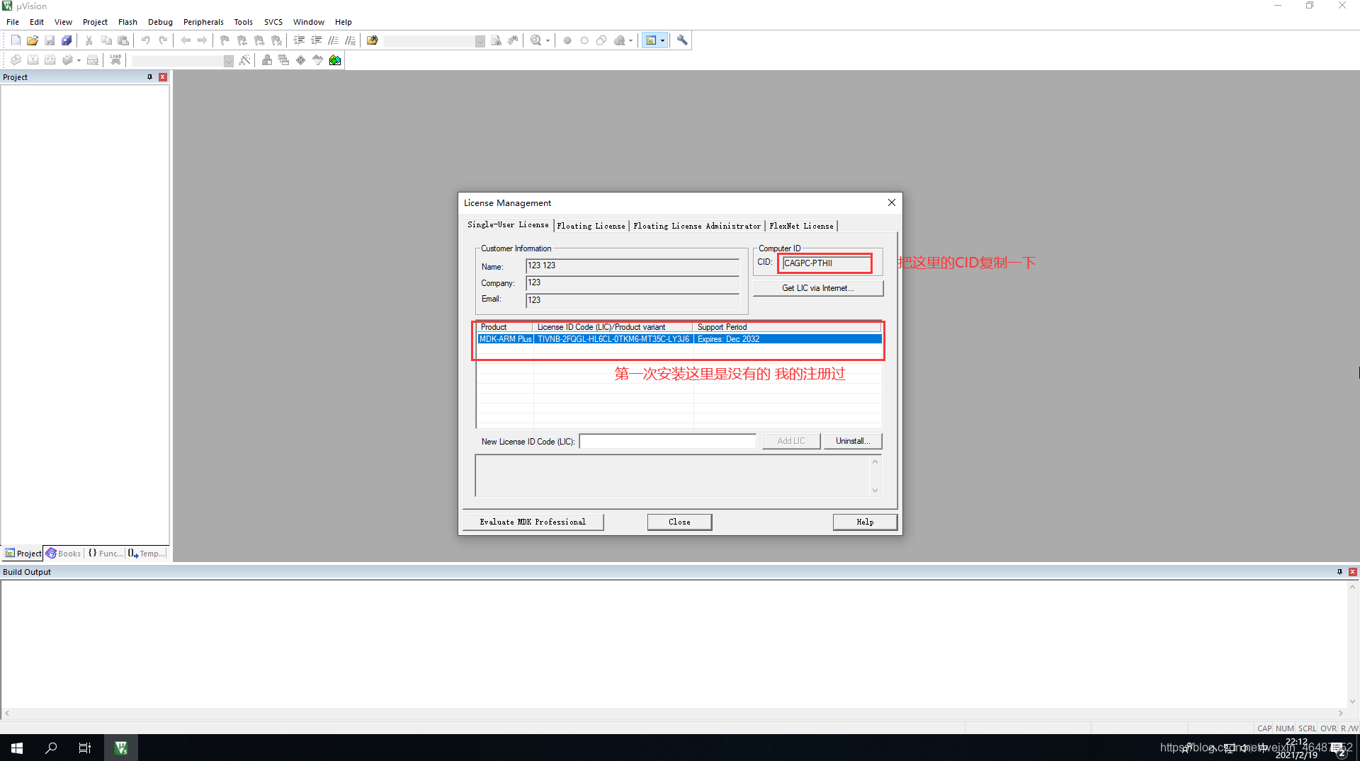This screenshot has height=761, width=1360.
Task: Expand the breakpoint options dropdown arrow
Action: (x=630, y=40)
